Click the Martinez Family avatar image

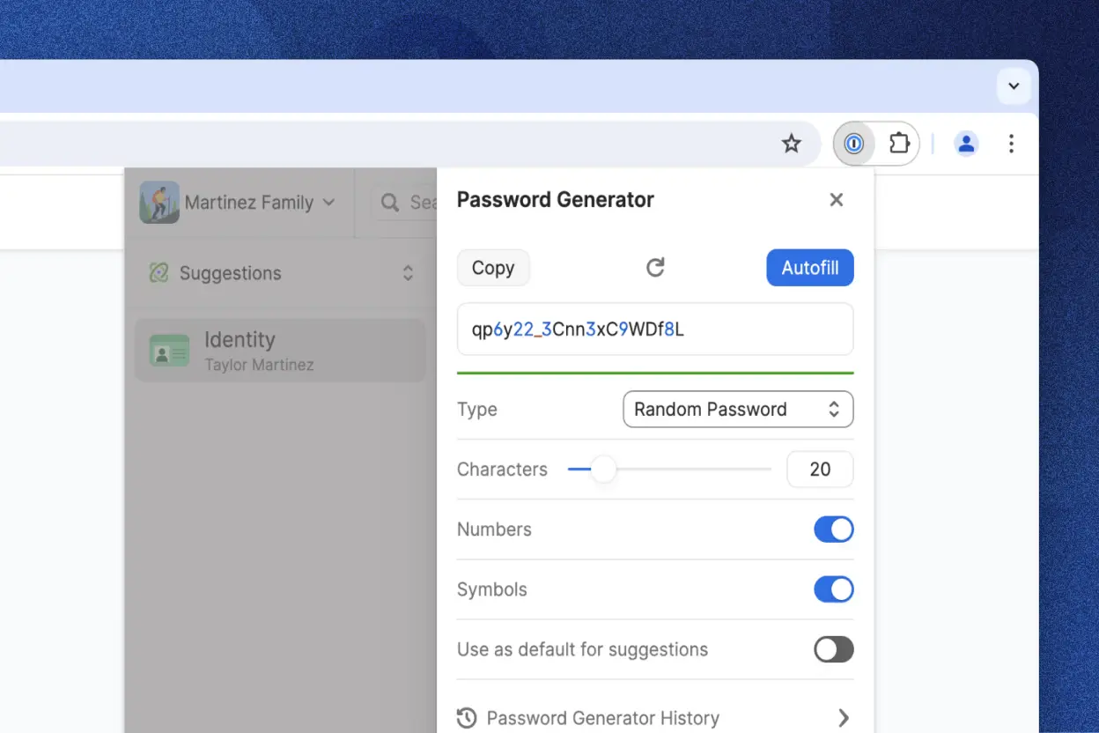pyautogui.click(x=159, y=203)
